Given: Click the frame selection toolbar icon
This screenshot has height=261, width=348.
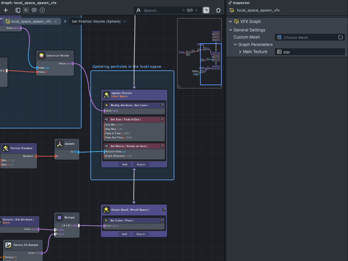Looking at the screenshot, I should (x=26, y=10).
